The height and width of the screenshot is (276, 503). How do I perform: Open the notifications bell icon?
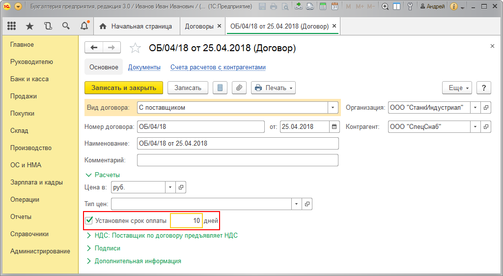(84, 26)
